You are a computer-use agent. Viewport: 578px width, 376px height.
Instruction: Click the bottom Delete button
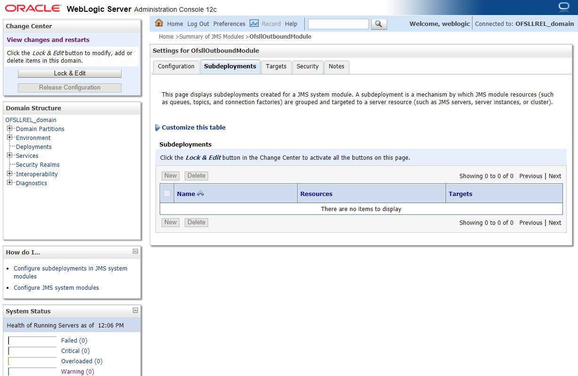[196, 222]
